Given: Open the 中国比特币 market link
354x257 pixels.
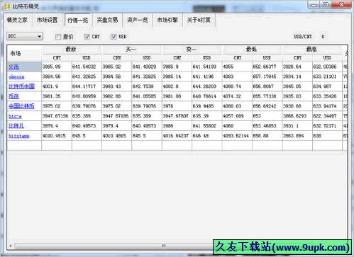Looking at the screenshot, I should click(x=21, y=106).
